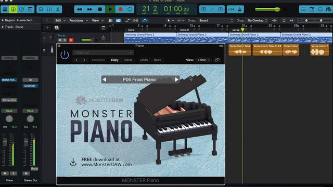The width and height of the screenshot is (333, 187).
Task: Open the Toolbar window icon
Action: 30,9
